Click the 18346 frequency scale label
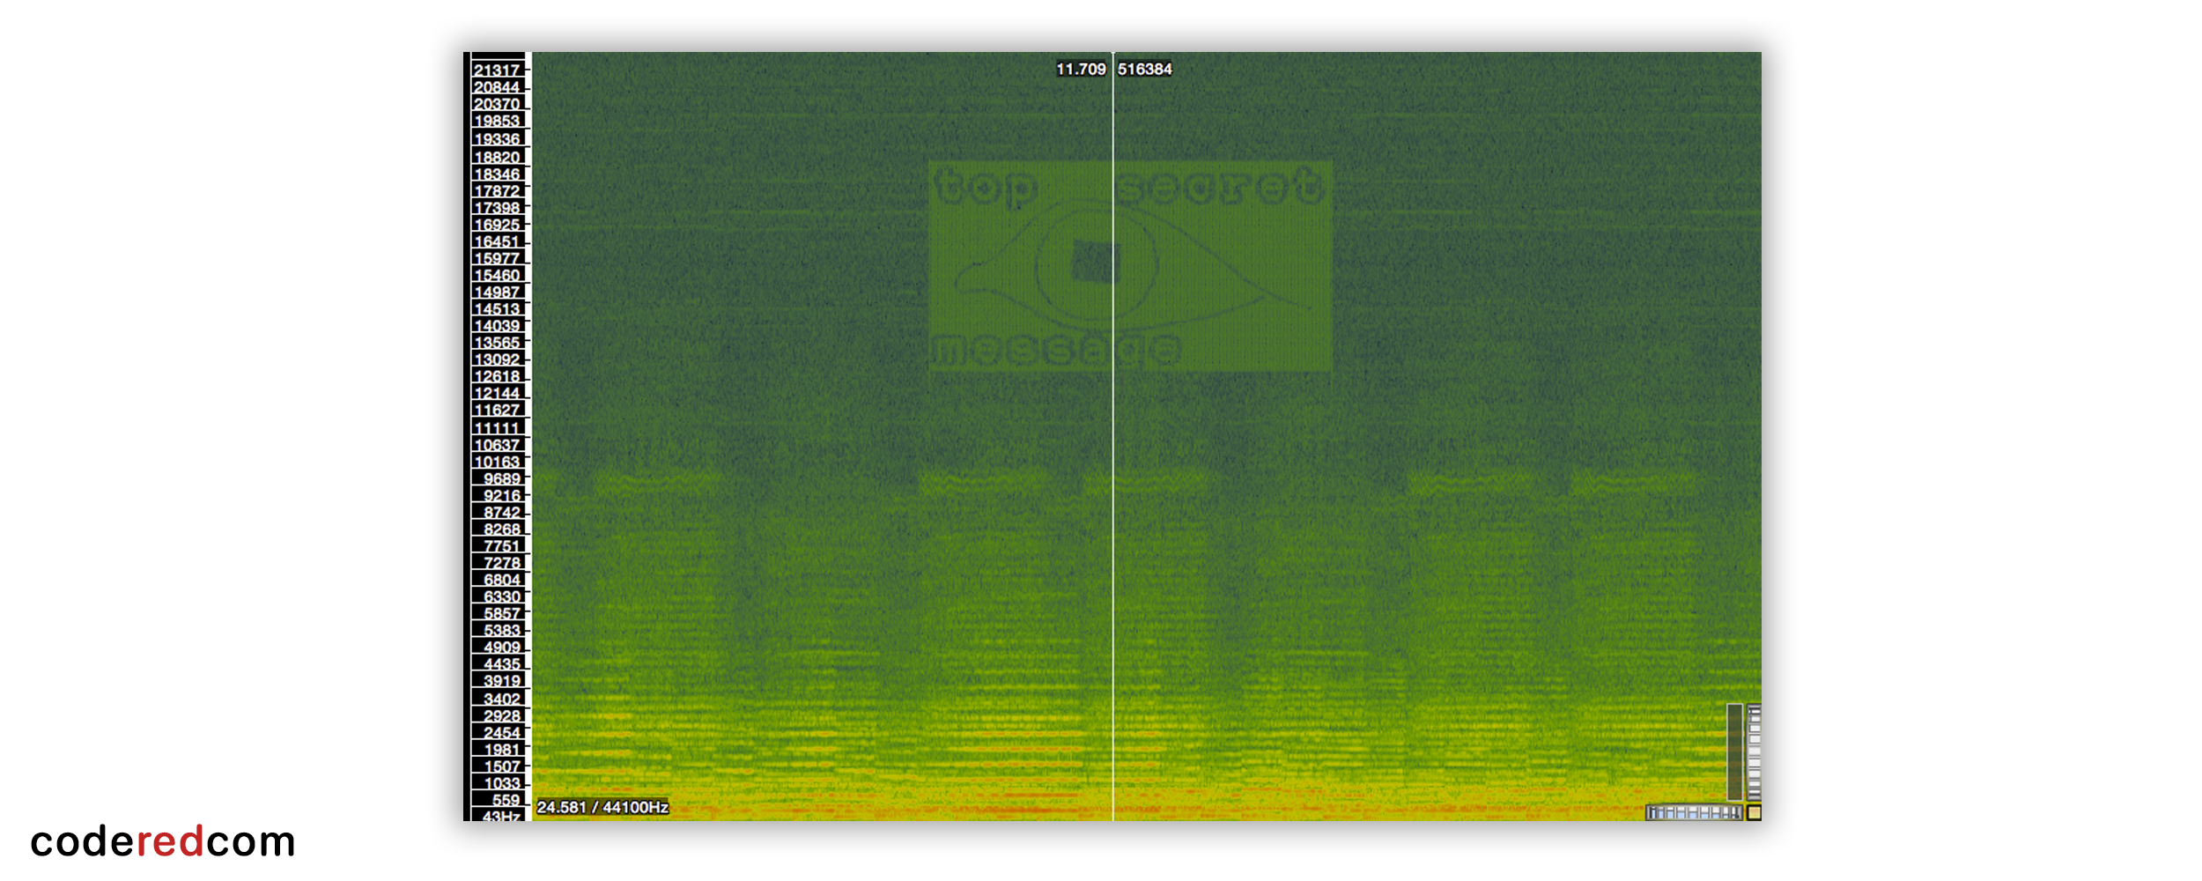The height and width of the screenshot is (881, 2202). [497, 174]
